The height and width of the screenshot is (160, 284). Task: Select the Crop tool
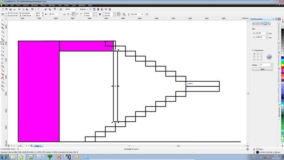tap(3, 28)
